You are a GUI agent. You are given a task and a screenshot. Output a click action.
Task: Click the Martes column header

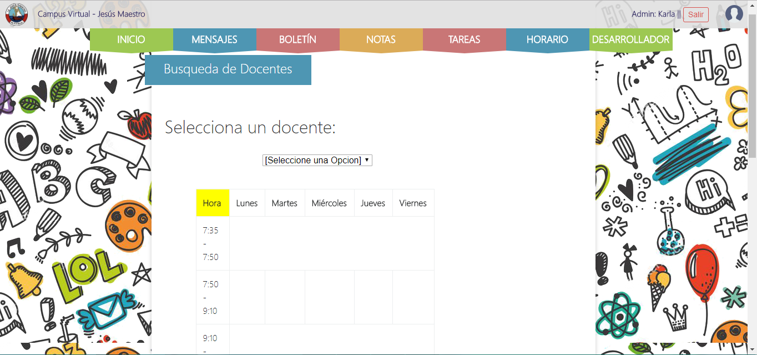point(285,203)
